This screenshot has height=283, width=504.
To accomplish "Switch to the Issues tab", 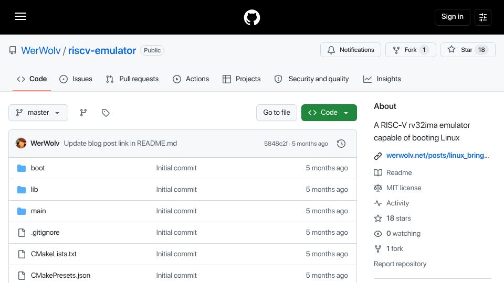I will [76, 79].
